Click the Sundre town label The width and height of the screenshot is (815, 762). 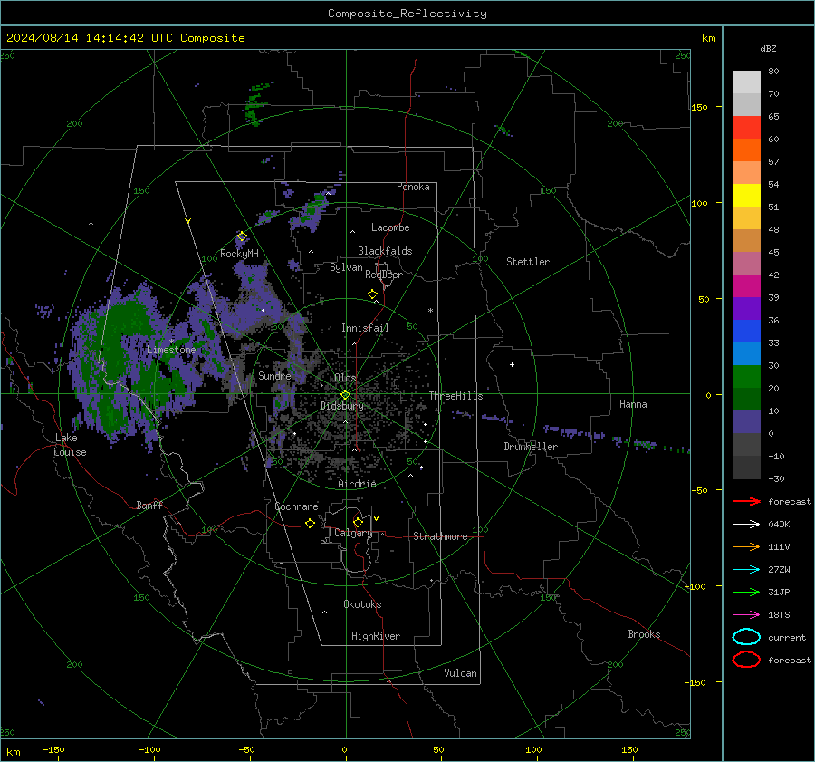coord(274,375)
